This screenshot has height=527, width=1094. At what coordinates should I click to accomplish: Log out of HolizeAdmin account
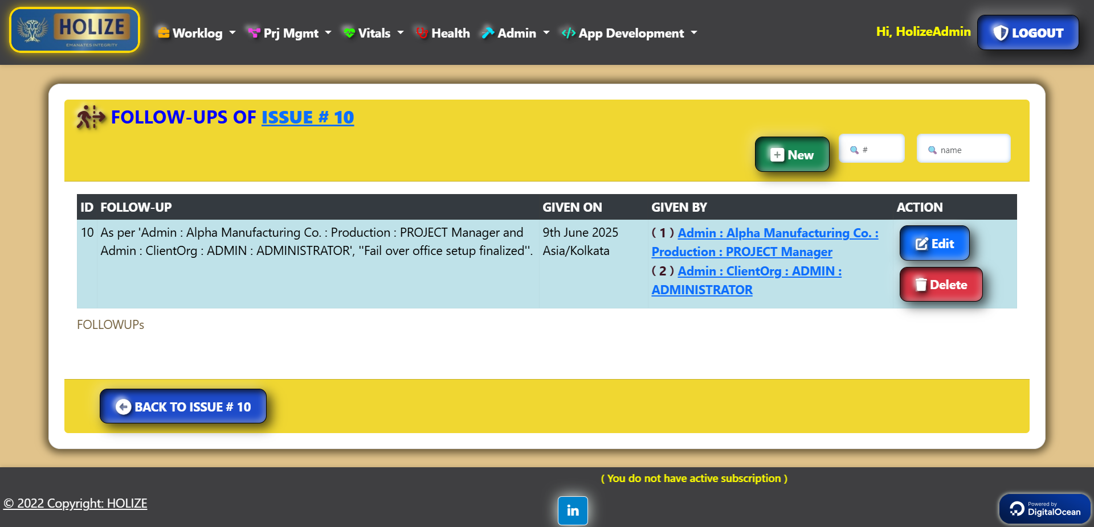click(x=1028, y=33)
